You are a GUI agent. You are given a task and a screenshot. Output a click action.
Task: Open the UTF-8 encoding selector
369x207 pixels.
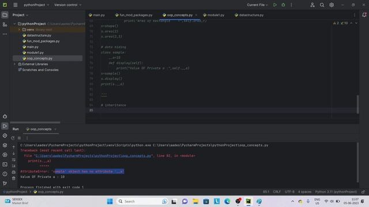pyautogui.click(x=289, y=191)
